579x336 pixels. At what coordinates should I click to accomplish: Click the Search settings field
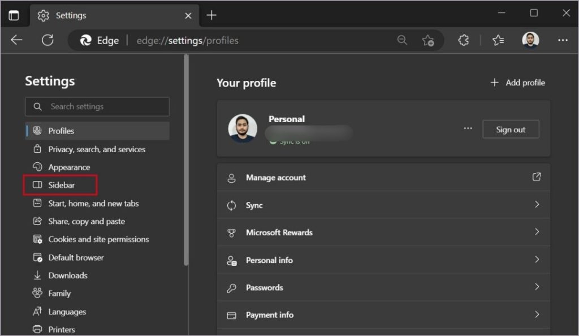tap(97, 106)
